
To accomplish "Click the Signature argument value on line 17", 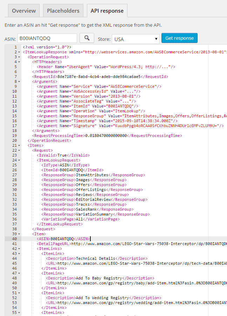I will [x=167, y=126].
